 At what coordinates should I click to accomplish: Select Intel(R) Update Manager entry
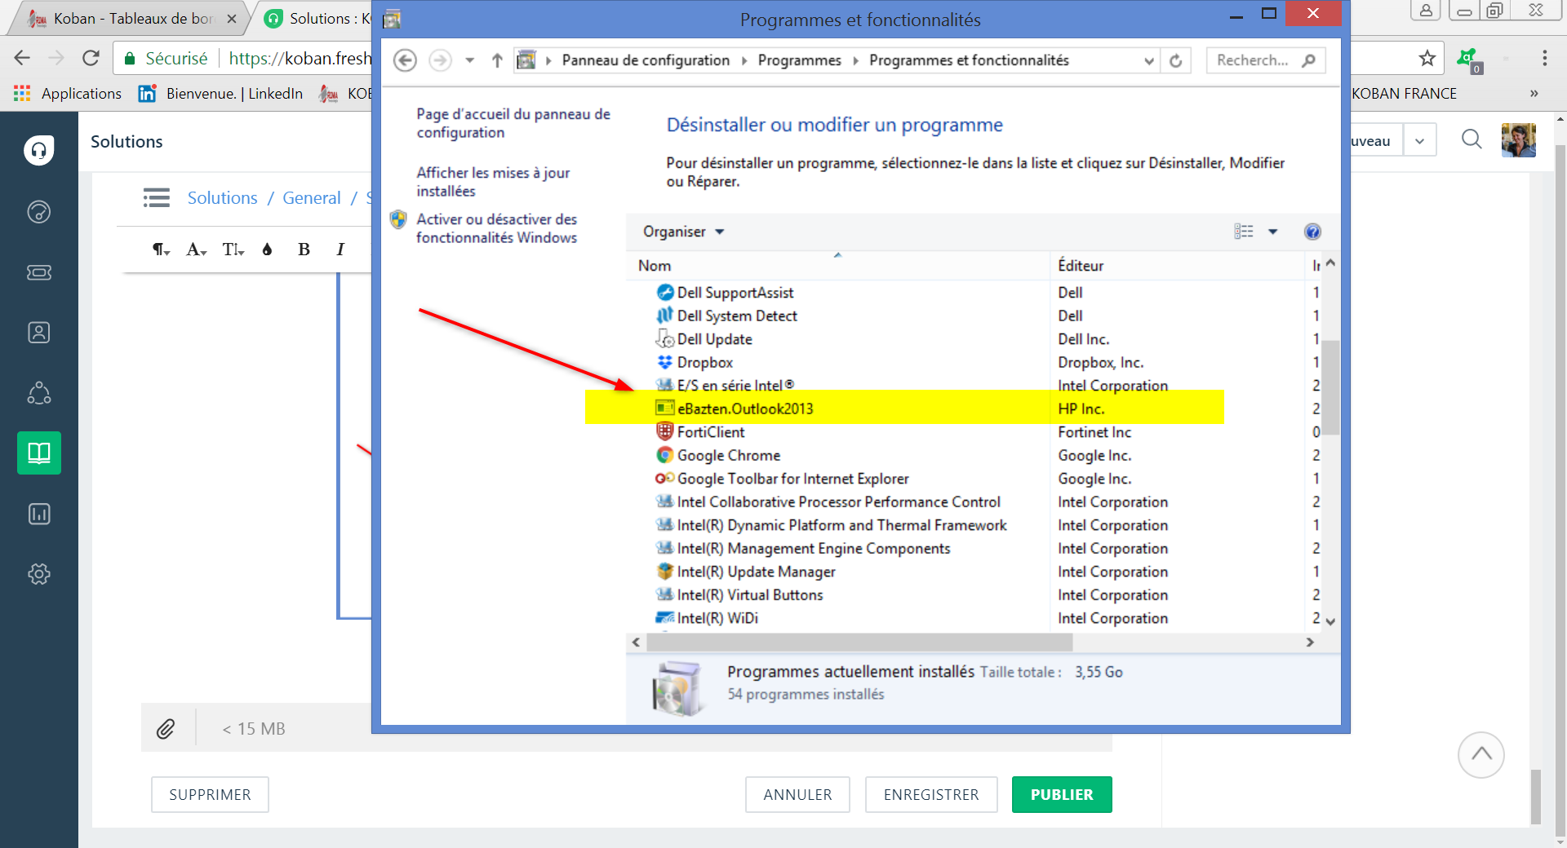(x=756, y=572)
